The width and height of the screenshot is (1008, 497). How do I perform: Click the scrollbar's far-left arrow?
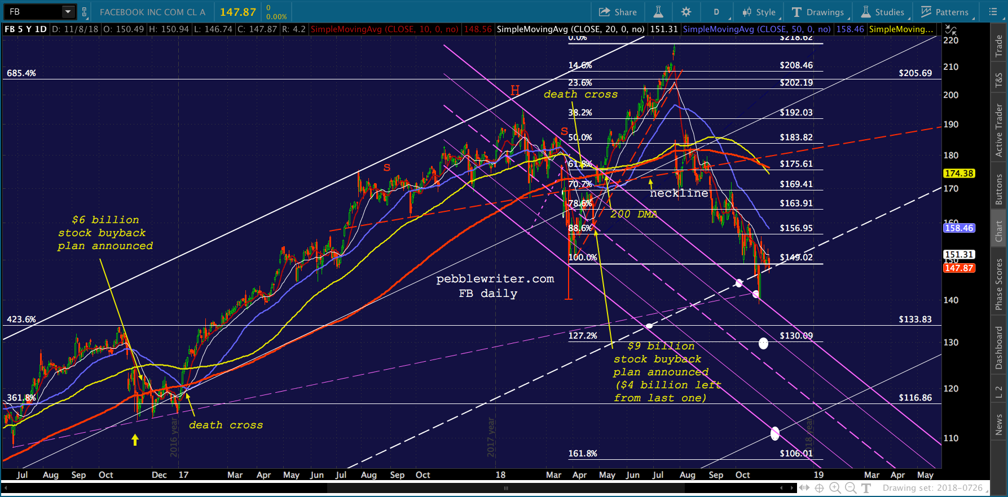point(6,488)
